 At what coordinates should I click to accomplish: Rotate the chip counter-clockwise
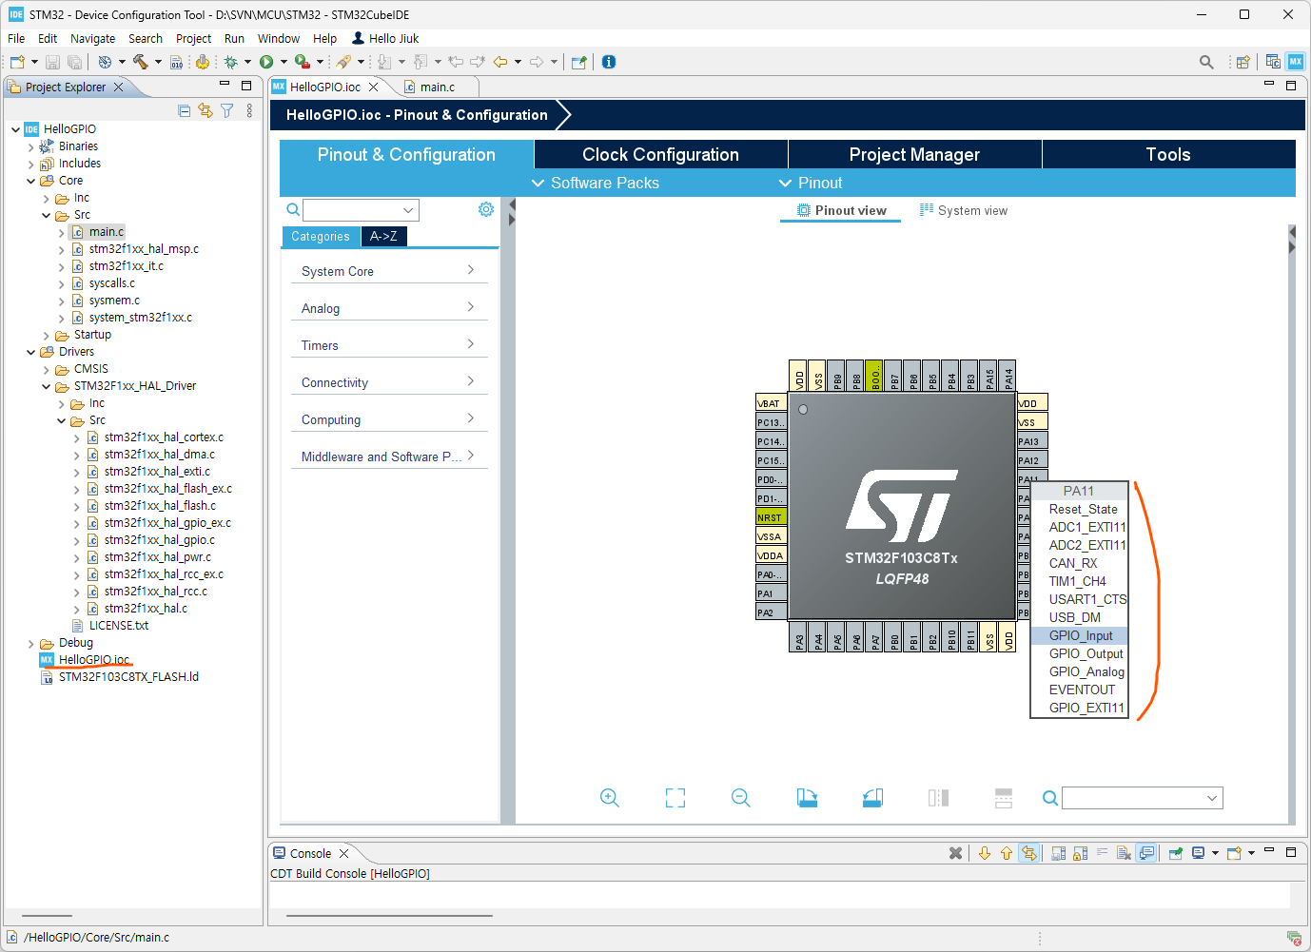(x=872, y=798)
